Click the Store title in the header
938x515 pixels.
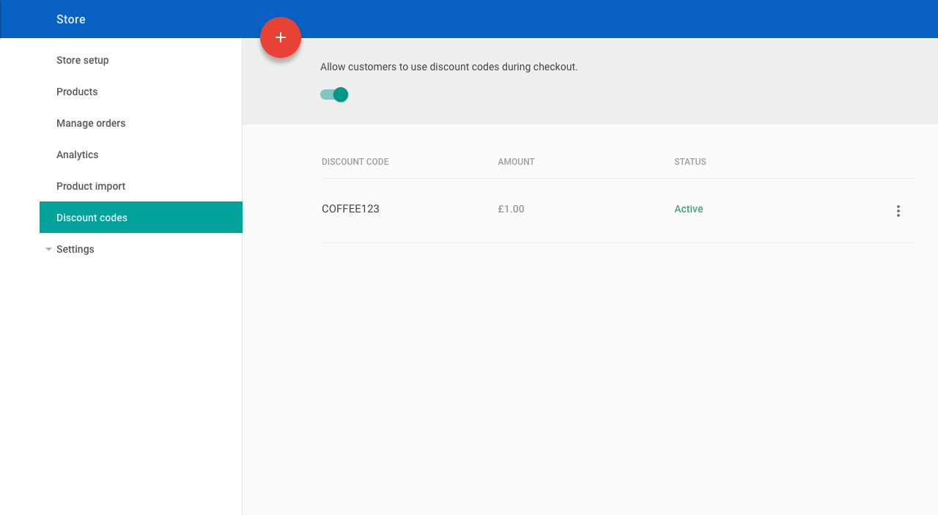71,19
